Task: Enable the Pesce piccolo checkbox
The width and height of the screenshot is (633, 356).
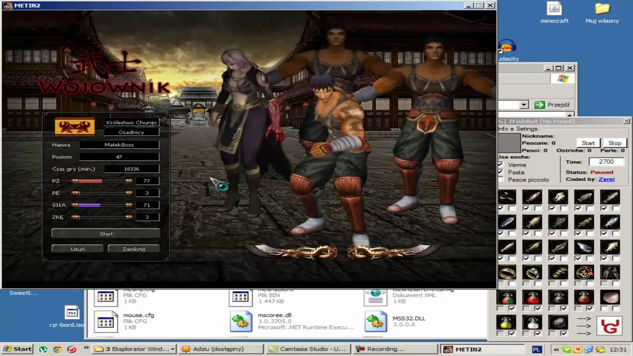Action: [500, 179]
